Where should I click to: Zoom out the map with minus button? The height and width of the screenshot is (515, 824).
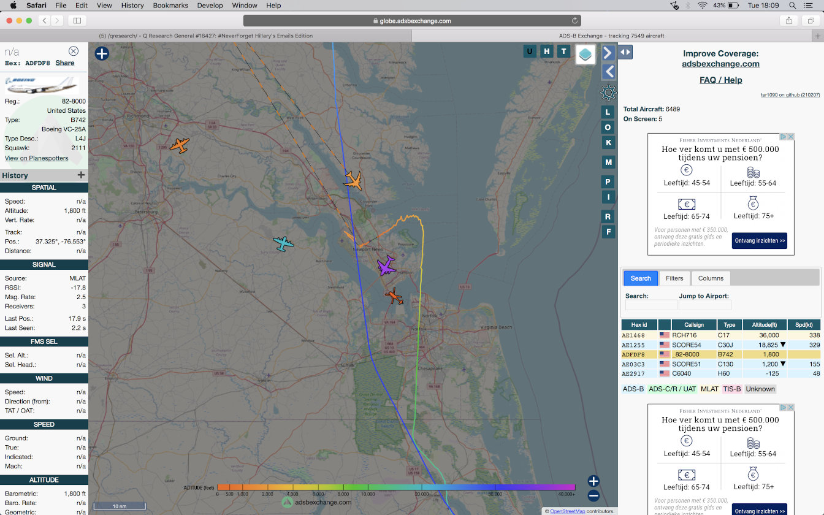point(593,496)
